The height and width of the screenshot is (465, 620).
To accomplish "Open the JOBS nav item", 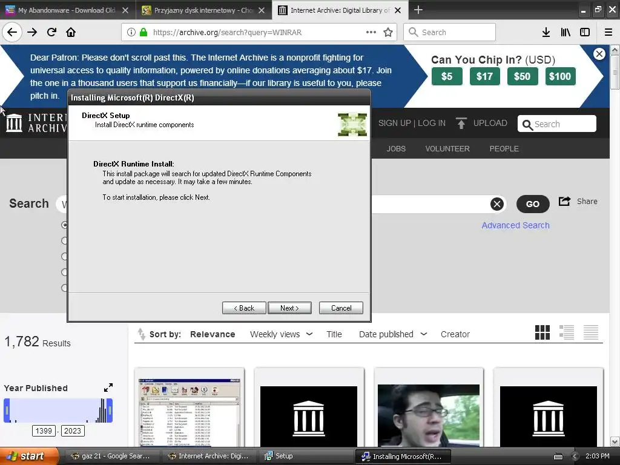I will (x=396, y=149).
